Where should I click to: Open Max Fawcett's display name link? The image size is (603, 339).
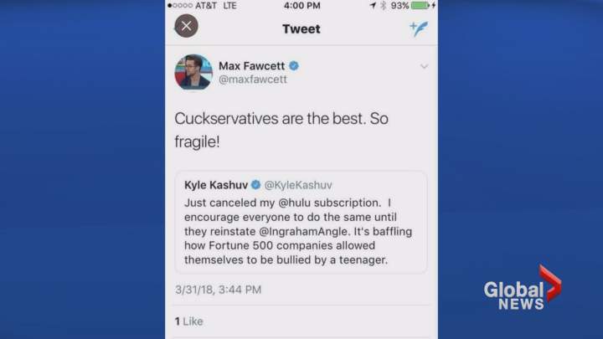pos(252,66)
